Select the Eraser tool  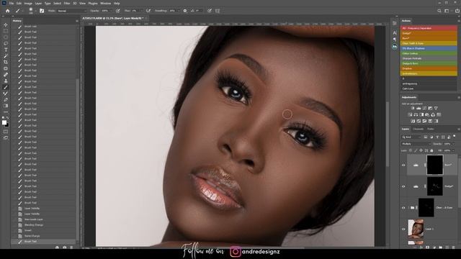point(6,99)
